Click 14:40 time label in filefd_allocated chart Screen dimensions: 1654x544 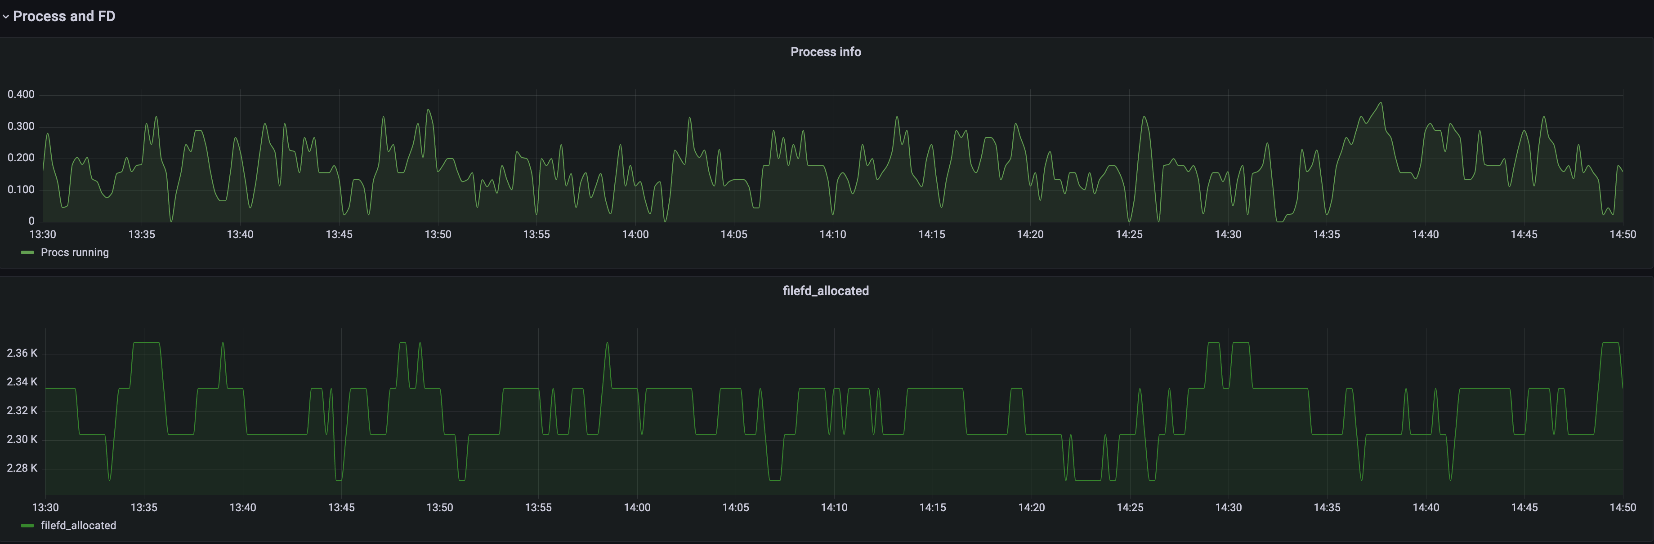pos(1426,508)
